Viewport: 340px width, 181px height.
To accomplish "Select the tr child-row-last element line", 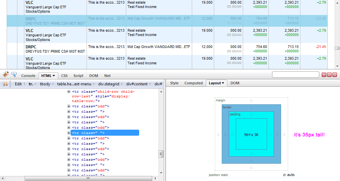I will click(104, 96).
